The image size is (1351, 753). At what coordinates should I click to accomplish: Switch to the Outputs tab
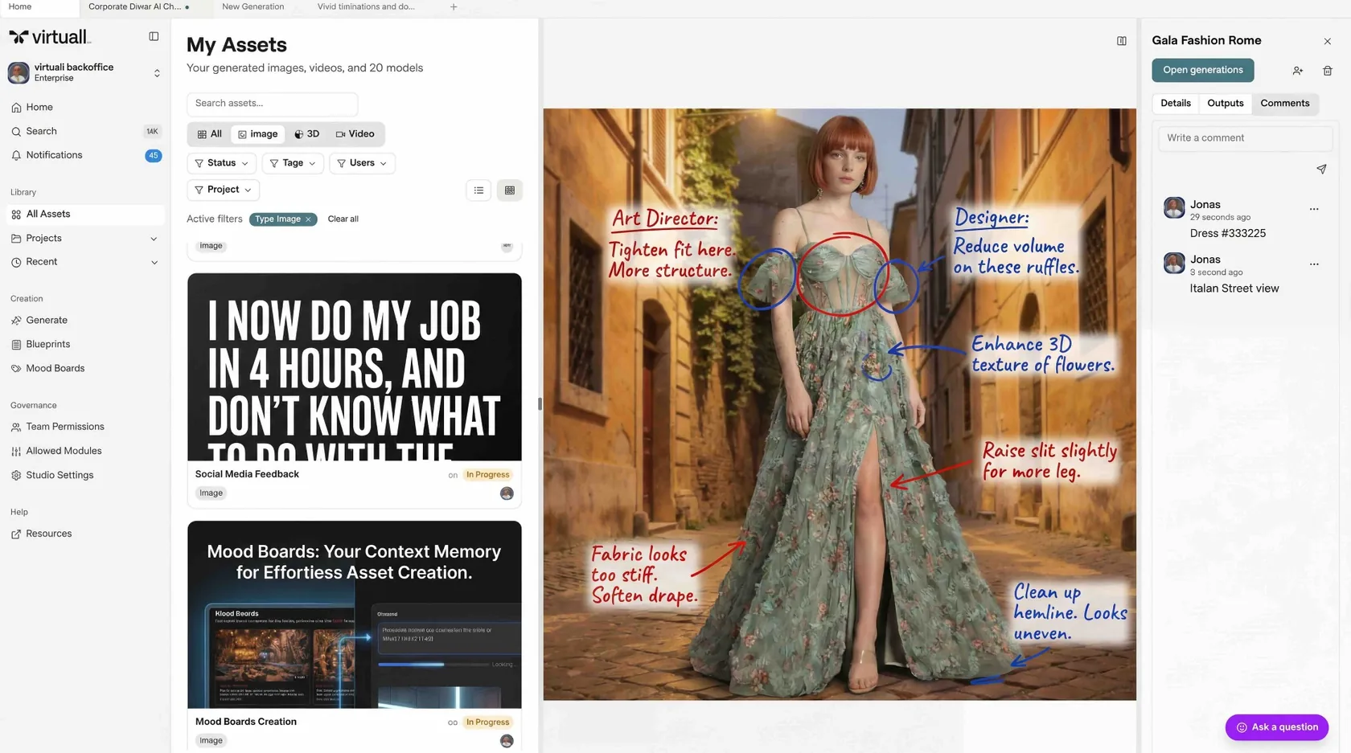tap(1225, 103)
